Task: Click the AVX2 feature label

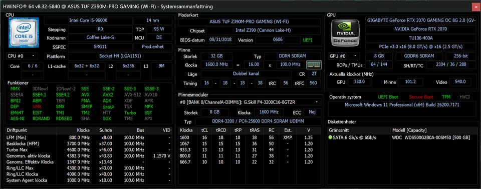Action: (x=108, y=94)
